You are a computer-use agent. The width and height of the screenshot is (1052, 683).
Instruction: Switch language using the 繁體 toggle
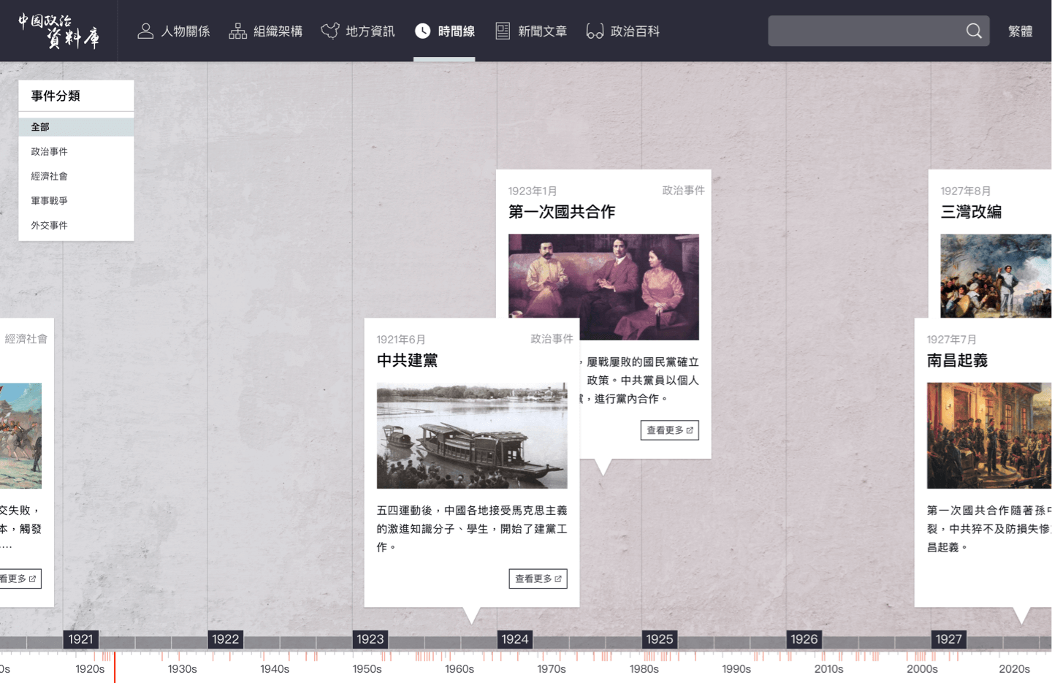1020,31
